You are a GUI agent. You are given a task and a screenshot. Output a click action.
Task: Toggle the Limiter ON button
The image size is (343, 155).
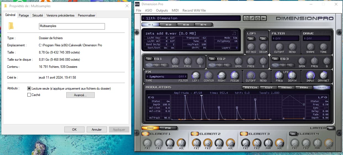(331, 128)
